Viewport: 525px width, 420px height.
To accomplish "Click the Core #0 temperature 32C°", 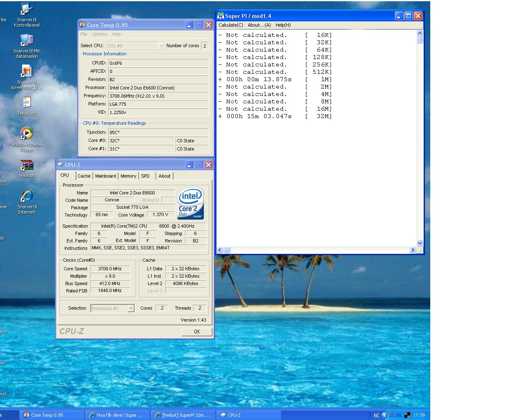I will [142, 141].
